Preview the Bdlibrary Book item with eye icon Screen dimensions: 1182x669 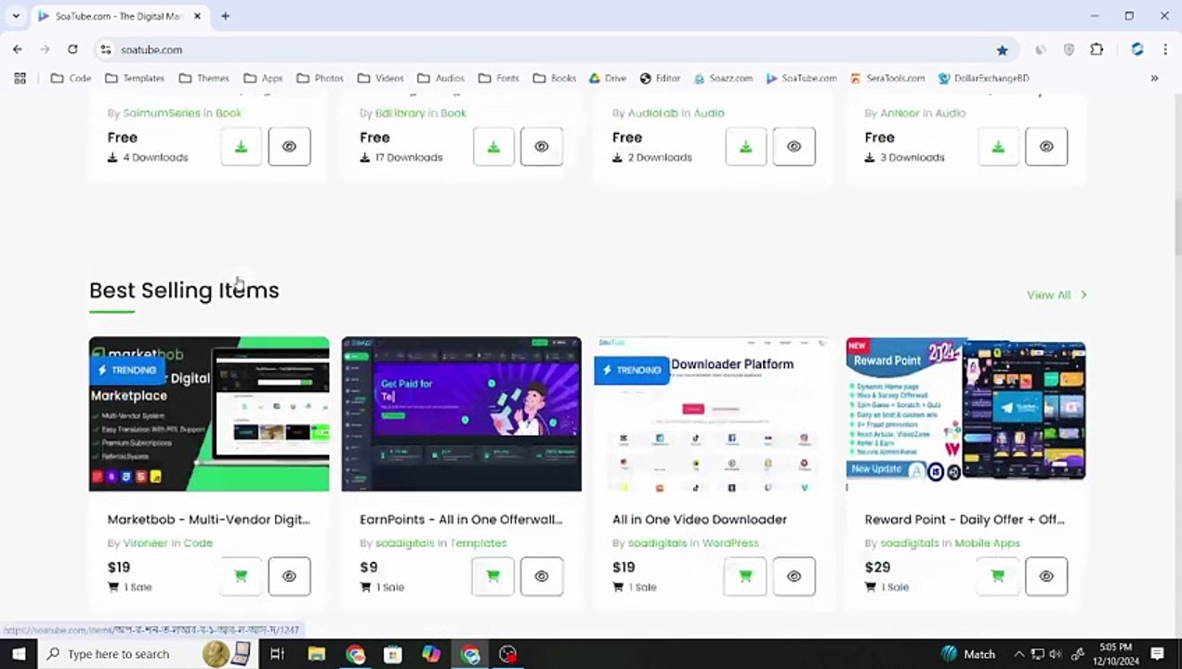542,147
